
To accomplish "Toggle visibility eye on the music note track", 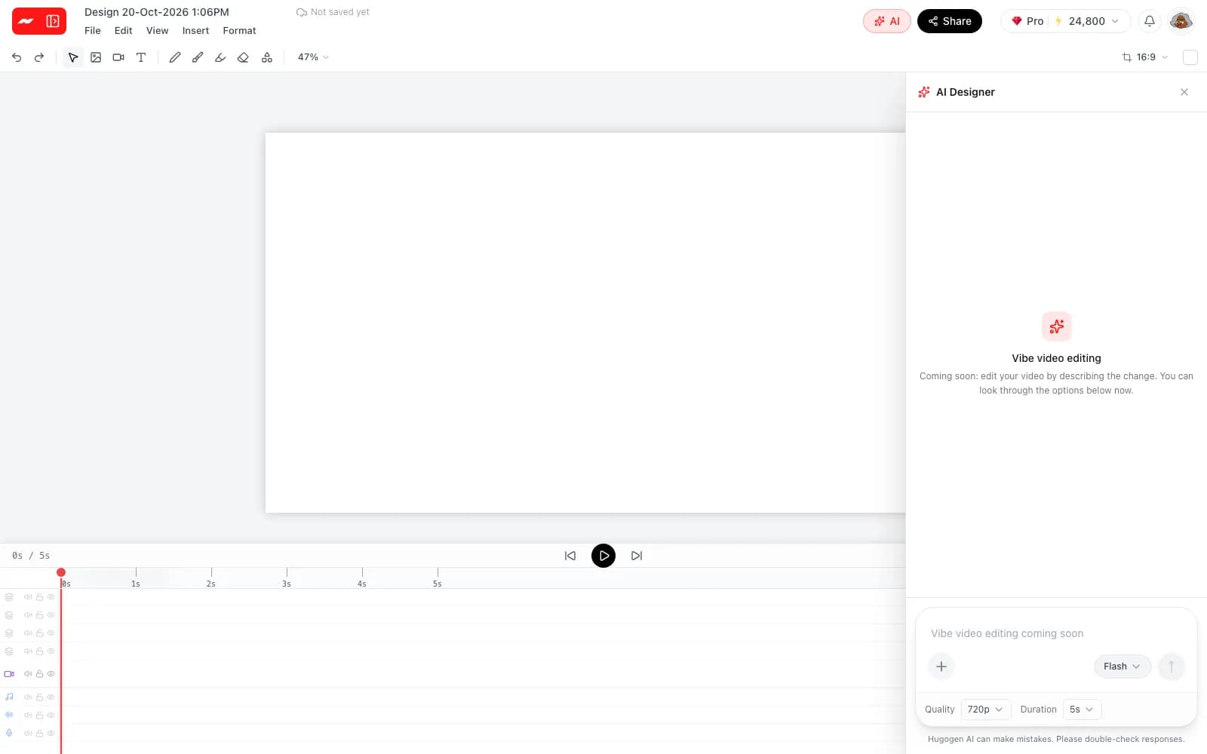I will click(x=51, y=697).
